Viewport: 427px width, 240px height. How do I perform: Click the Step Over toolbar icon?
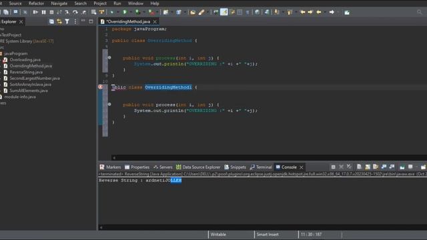click(x=75, y=12)
